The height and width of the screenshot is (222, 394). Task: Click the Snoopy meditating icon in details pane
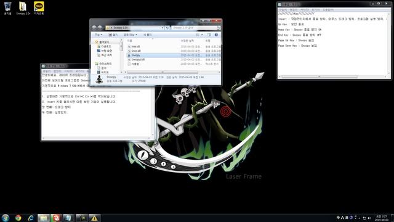(x=100, y=80)
